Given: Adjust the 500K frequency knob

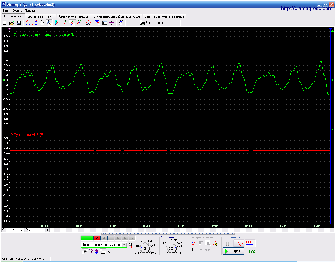Looking at the screenshot, I should coord(172,248).
